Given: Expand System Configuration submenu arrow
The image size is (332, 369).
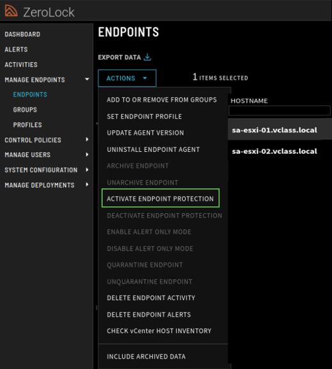Looking at the screenshot, I should pyautogui.click(x=87, y=170).
